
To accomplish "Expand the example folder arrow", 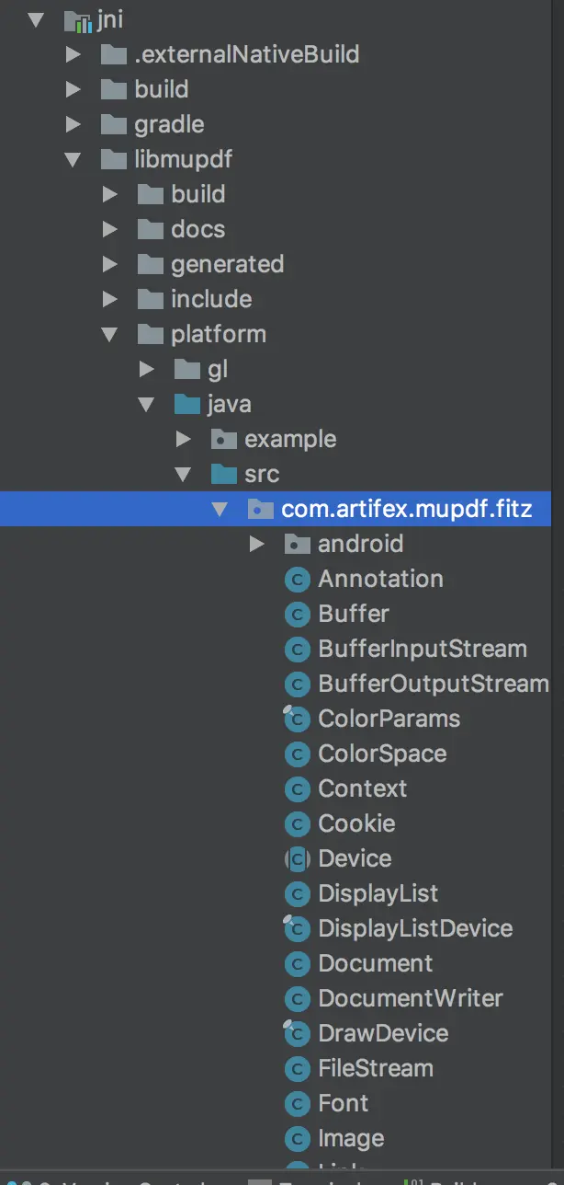I will point(184,439).
